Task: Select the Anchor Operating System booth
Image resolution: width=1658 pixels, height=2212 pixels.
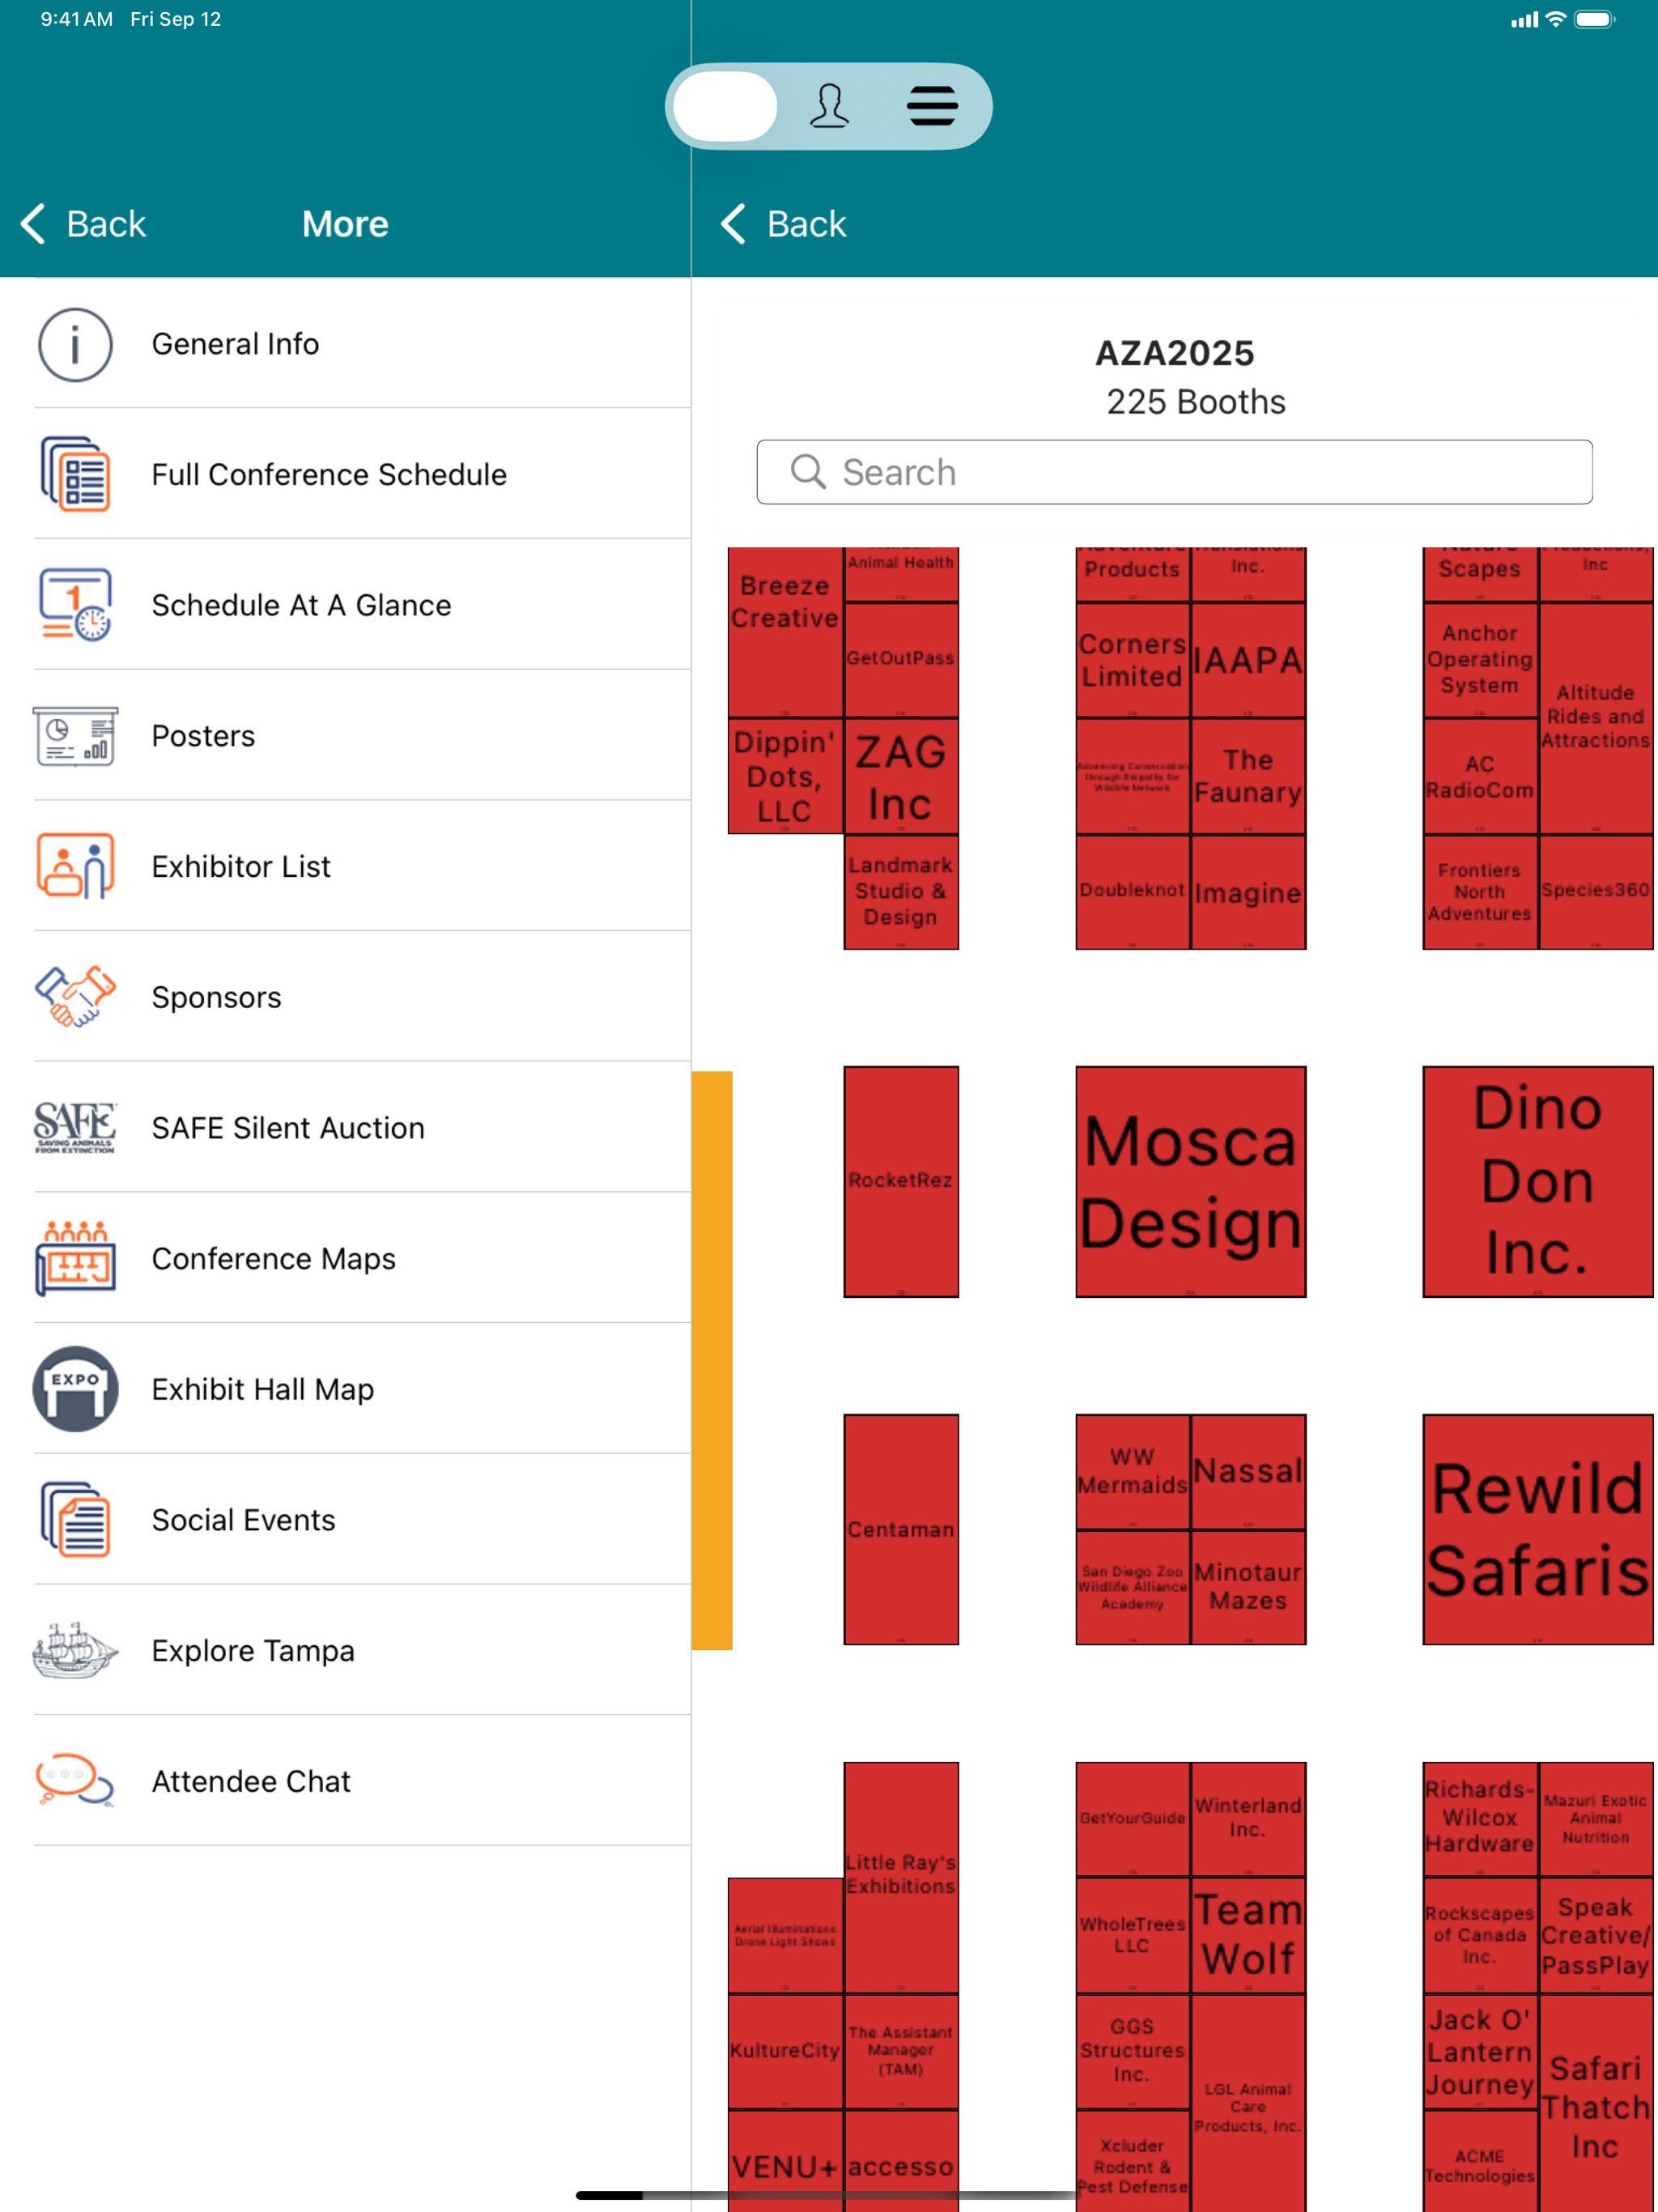Action: [1480, 660]
